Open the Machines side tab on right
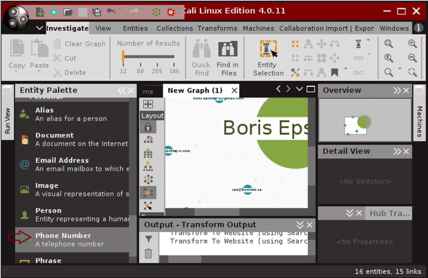 [x=419, y=113]
